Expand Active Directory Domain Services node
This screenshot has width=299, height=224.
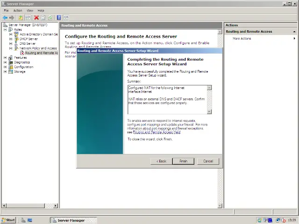11,34
